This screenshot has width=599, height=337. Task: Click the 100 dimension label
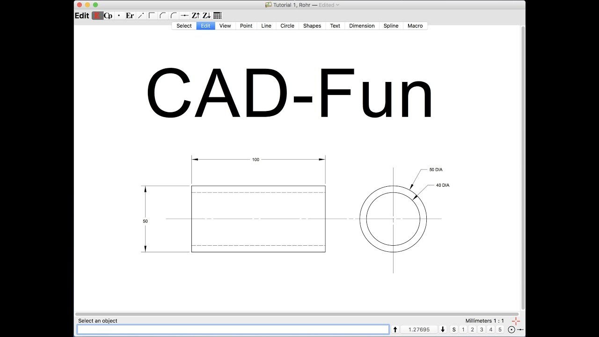[x=256, y=160]
